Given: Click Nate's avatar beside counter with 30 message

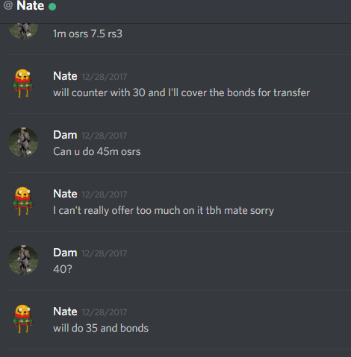Looking at the screenshot, I should tap(23, 83).
